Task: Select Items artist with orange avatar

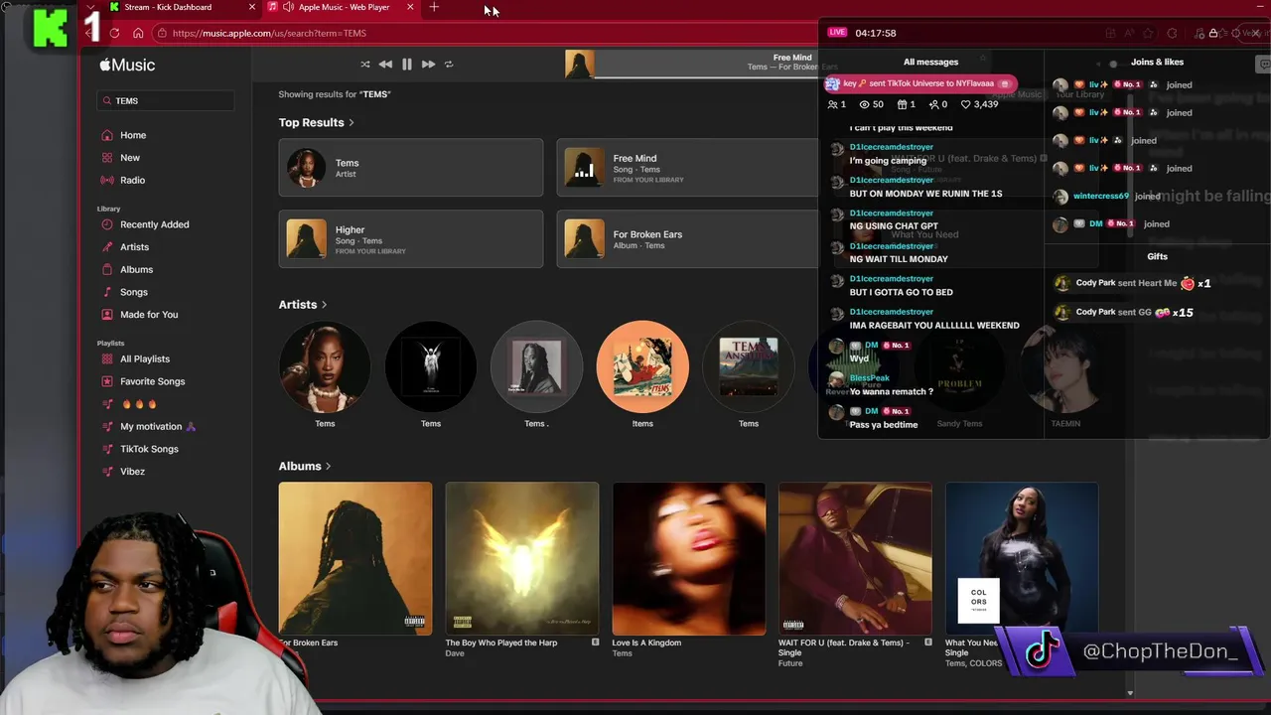Action: (642, 366)
